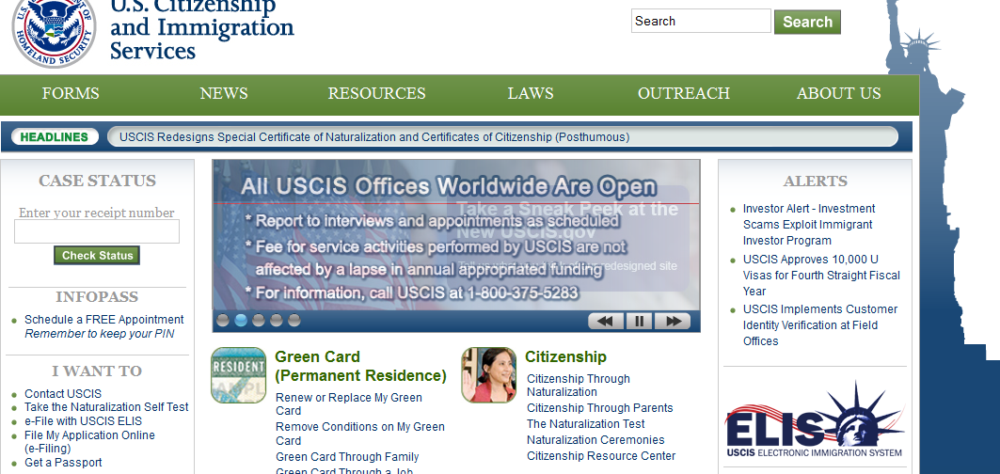Screen dimensions: 1000x474
Task: Open the LAWS menu
Action: click(531, 94)
